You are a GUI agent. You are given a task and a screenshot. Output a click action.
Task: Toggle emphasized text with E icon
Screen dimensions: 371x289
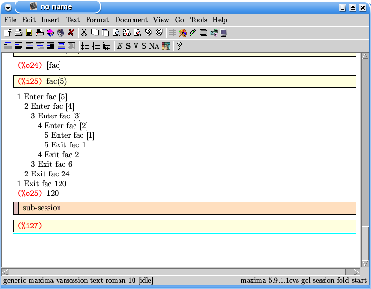[120, 46]
